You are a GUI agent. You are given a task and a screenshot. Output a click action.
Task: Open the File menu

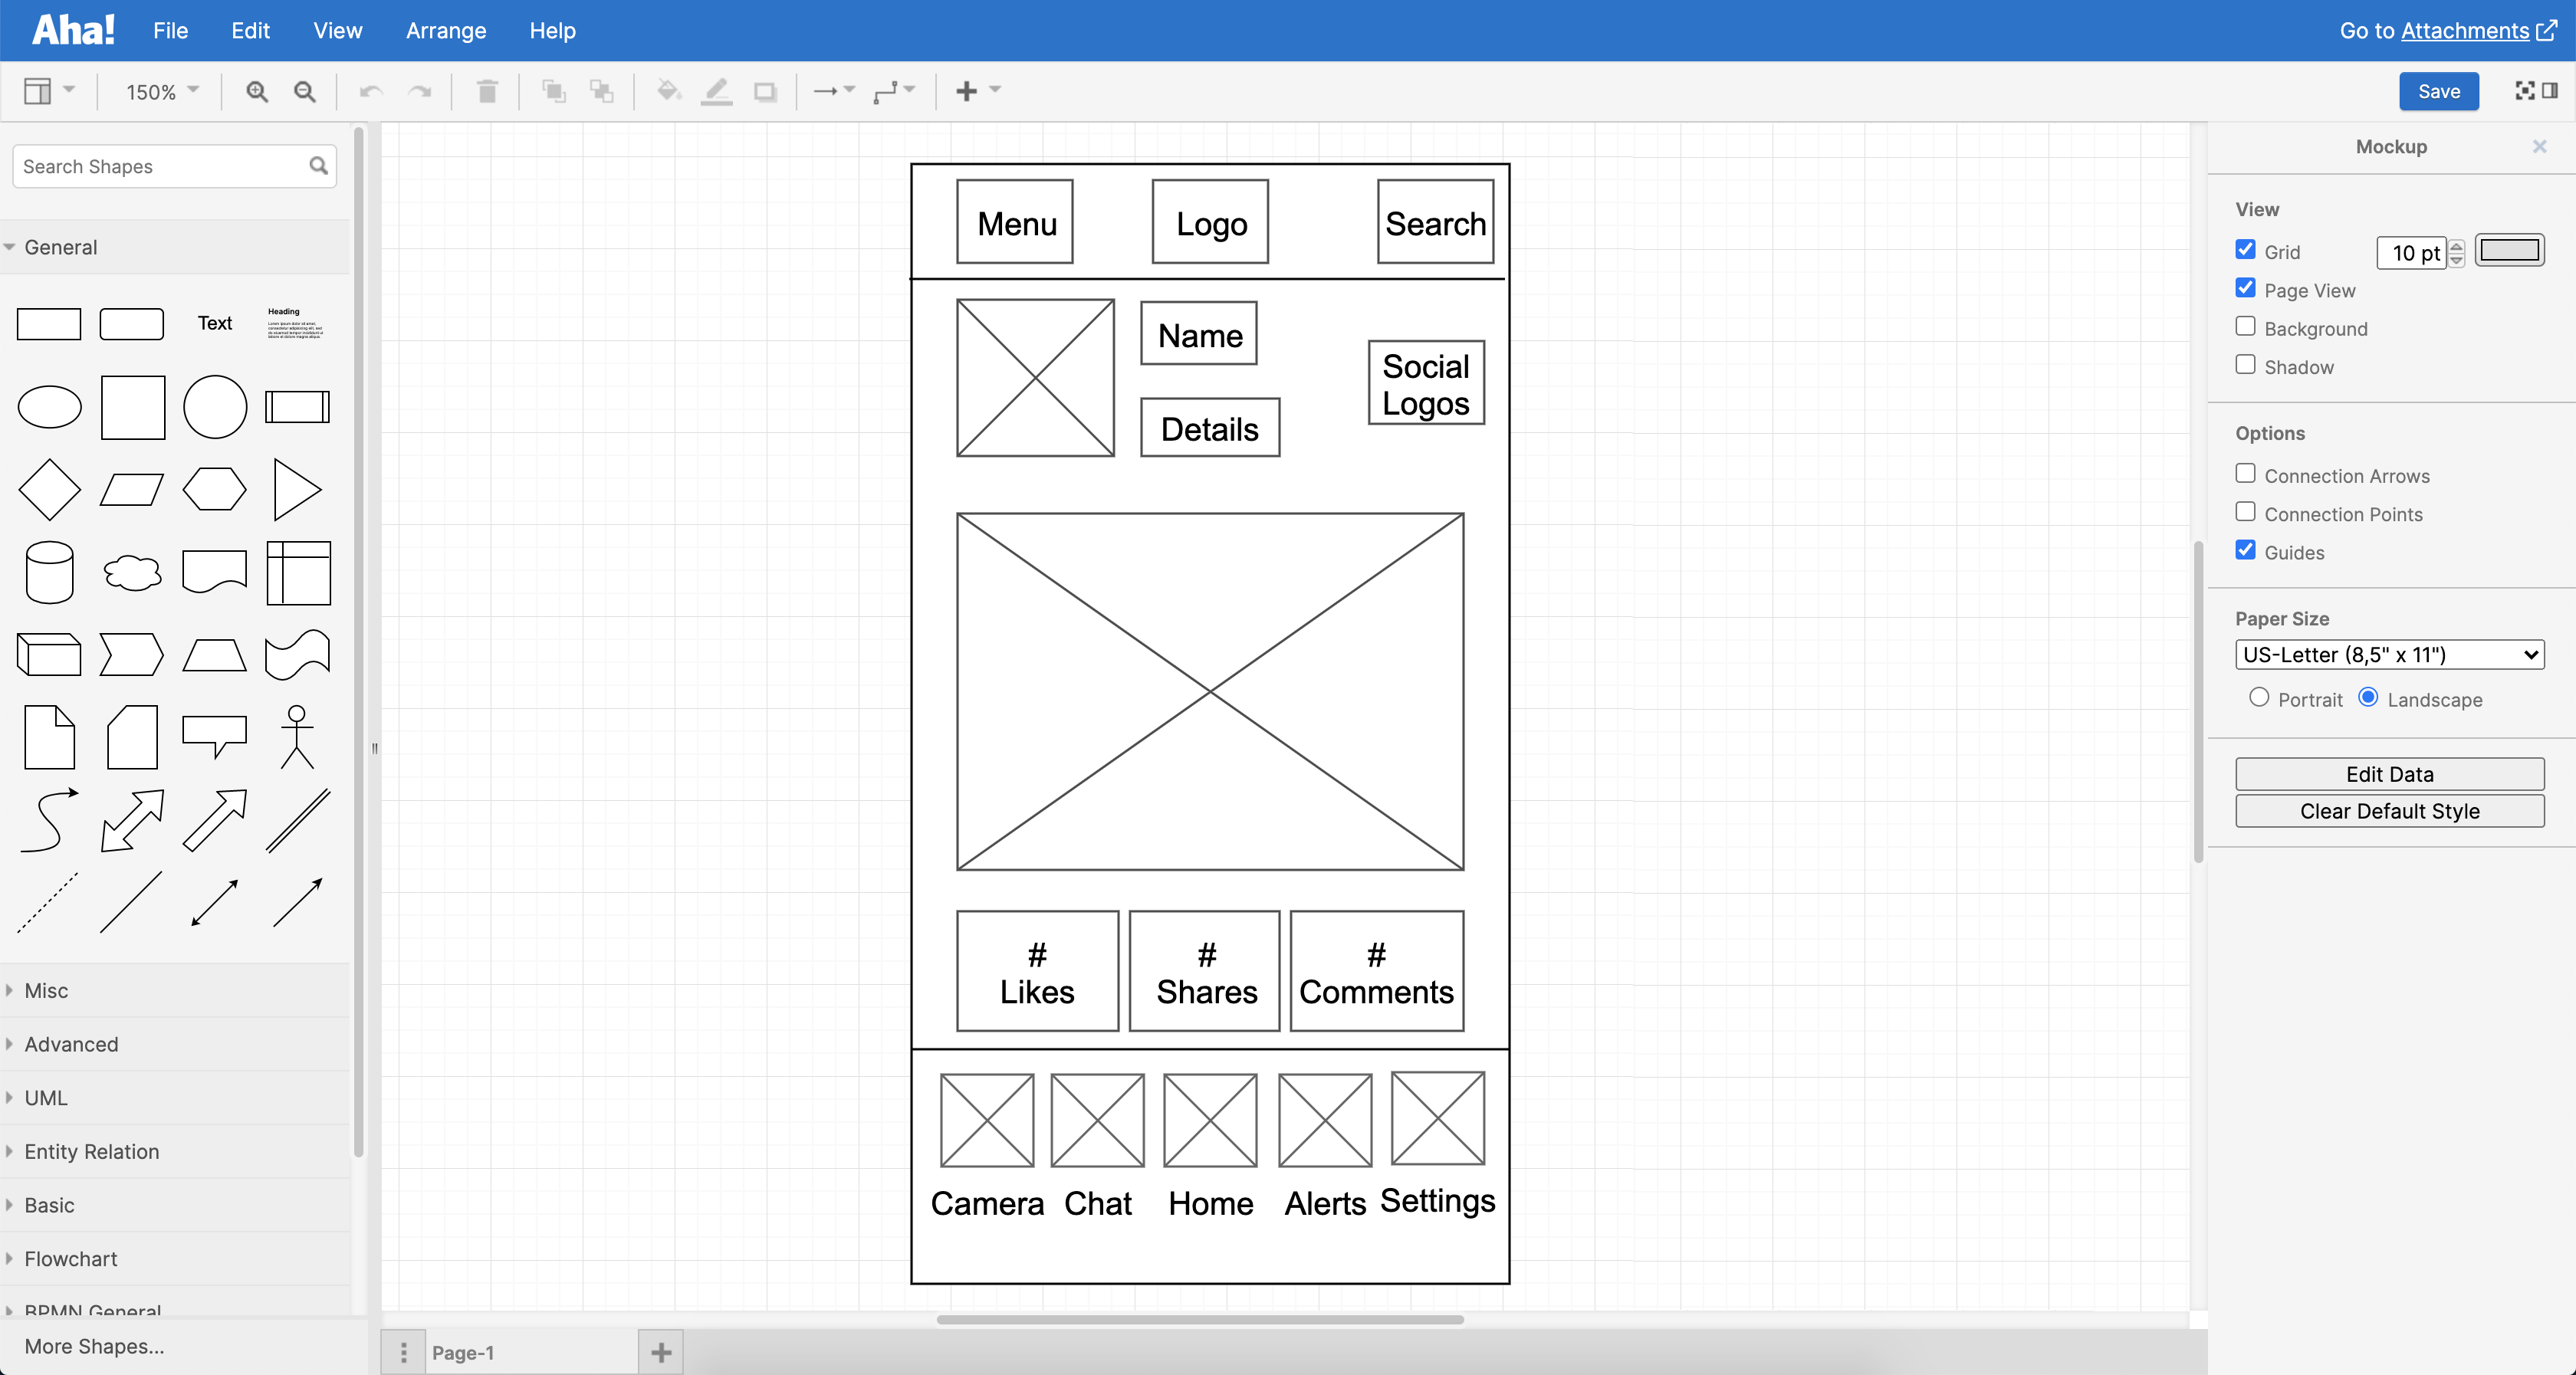(x=170, y=30)
